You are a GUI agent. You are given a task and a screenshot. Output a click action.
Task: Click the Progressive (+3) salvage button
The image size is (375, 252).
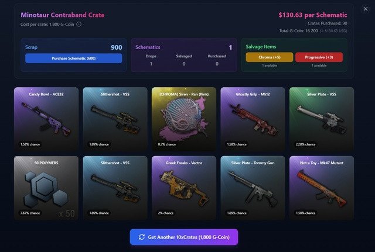[319, 57]
